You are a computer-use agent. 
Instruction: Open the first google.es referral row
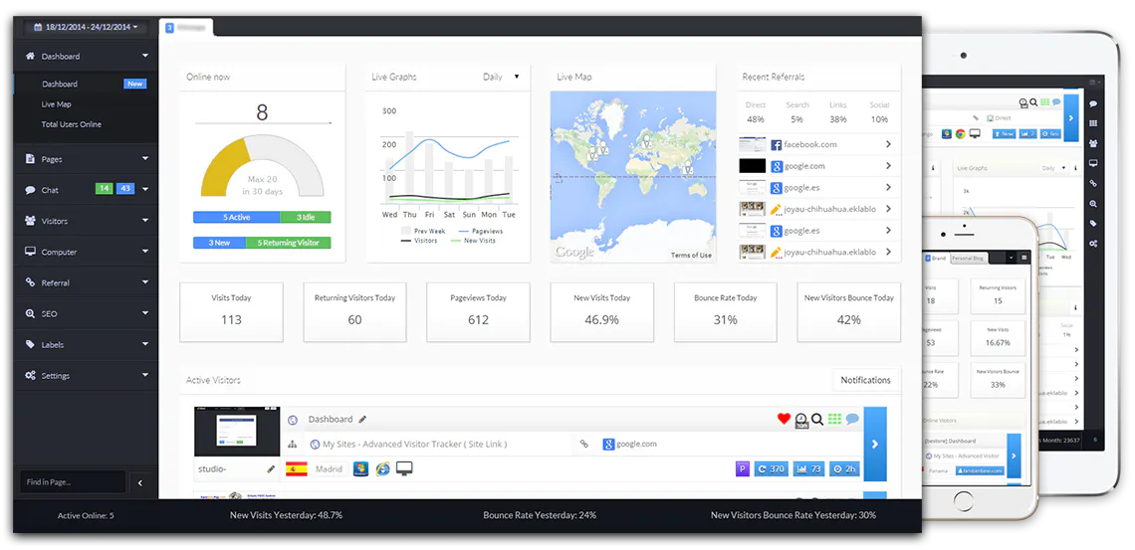click(x=818, y=188)
